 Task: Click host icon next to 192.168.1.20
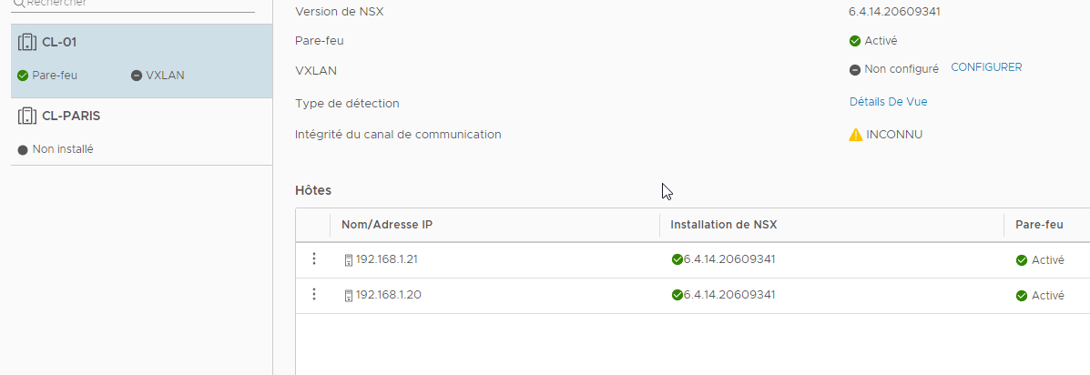[349, 296]
